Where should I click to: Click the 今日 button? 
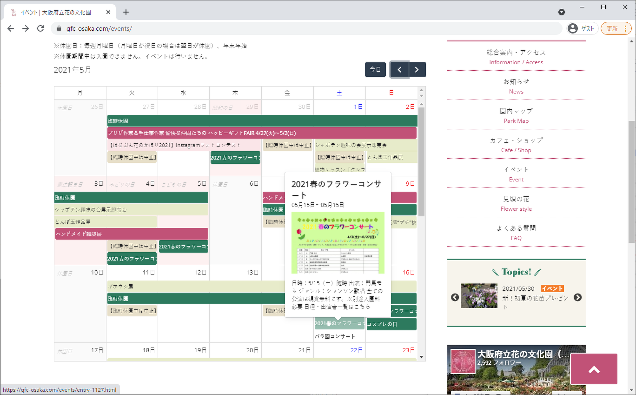point(375,70)
